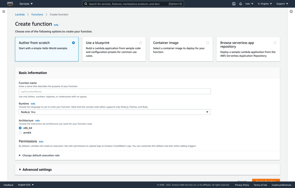Go to Lambda breadcrumb link
The width and height of the screenshot is (295, 188).
tap(20, 14)
